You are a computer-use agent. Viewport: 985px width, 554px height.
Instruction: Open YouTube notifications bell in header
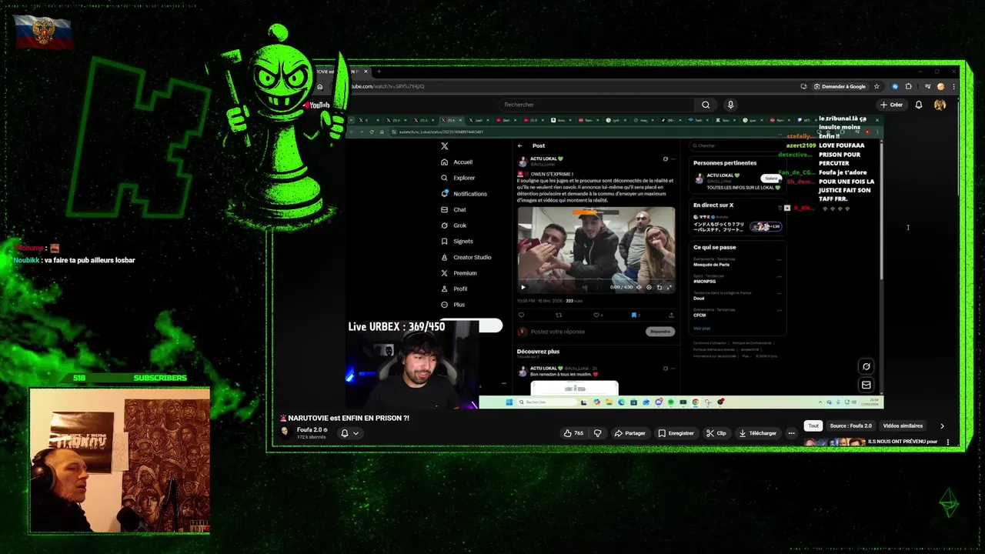click(x=919, y=105)
